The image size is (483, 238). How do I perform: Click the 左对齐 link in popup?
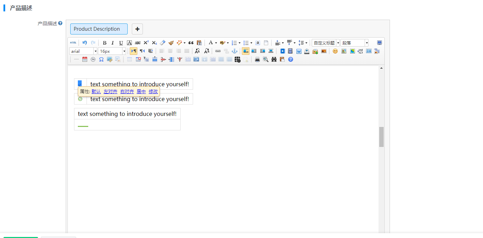point(110,91)
